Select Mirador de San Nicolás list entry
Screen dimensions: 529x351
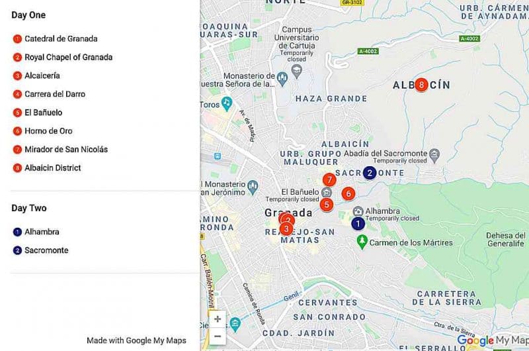pos(66,150)
